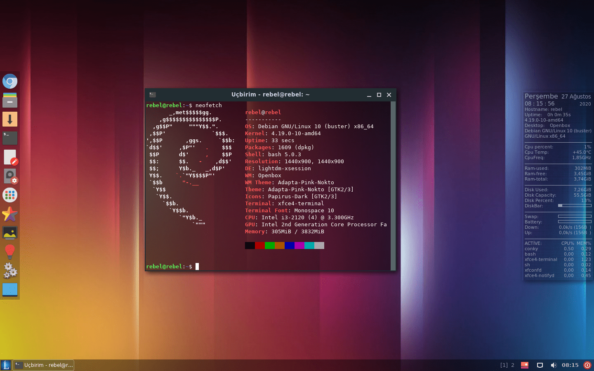Screen dimensions: 594x371
Task: Open the display/network tray icon
Action: [540, 365]
